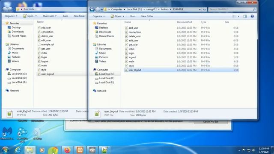Viewport: 274px width, 154px height.
Task: Open XAMPP control panel taskbar icon
Action: (x=80, y=150)
